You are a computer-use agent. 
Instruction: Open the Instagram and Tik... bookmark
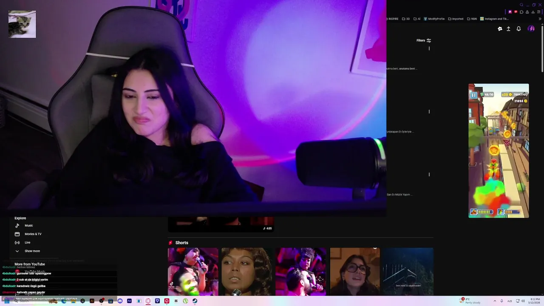coord(494,19)
